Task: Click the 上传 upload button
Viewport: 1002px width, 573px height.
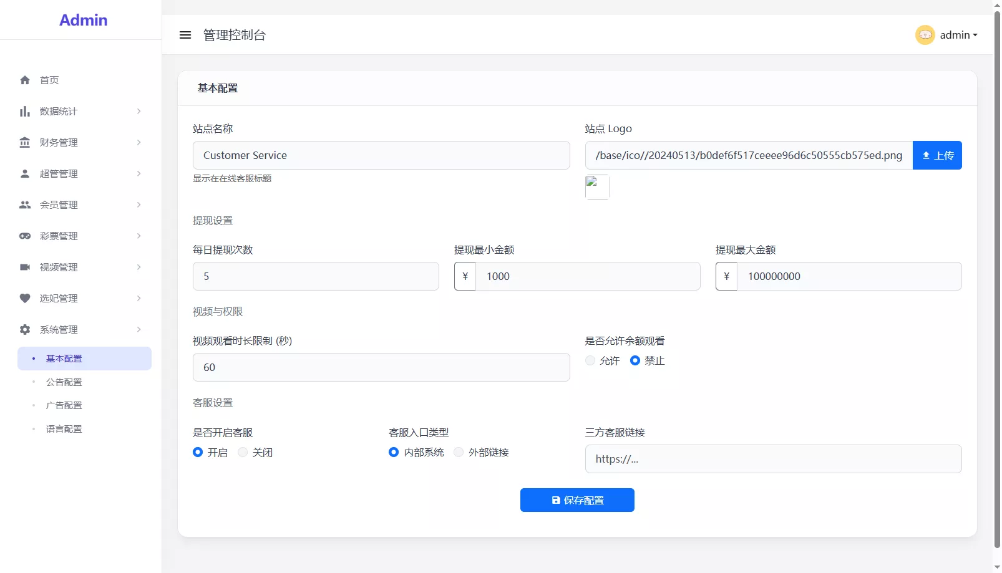Action: 937,155
